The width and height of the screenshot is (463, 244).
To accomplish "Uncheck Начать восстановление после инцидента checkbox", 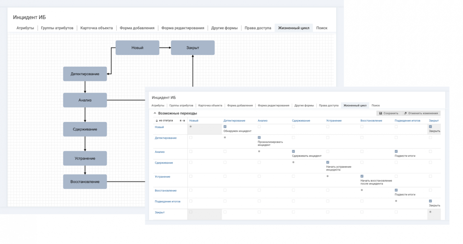I will pos(362,176).
